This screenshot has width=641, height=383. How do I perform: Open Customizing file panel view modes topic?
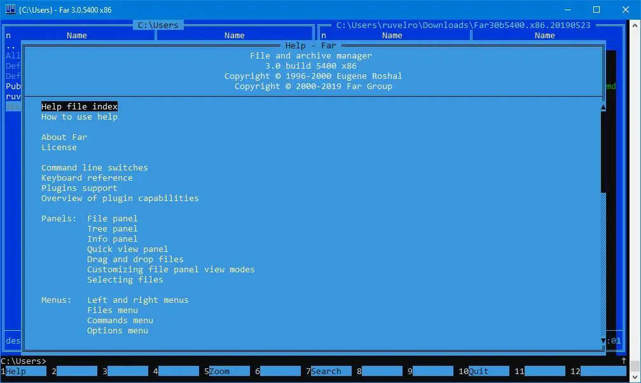tap(171, 269)
